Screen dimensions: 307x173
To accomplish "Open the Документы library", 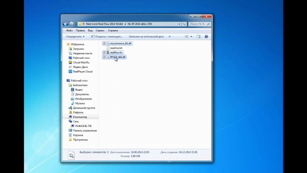I will click(x=82, y=94).
